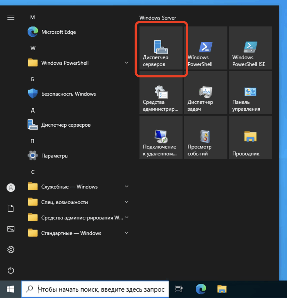Open the Средства администрирования tile
The image size is (287, 298).
pyautogui.click(x=161, y=93)
